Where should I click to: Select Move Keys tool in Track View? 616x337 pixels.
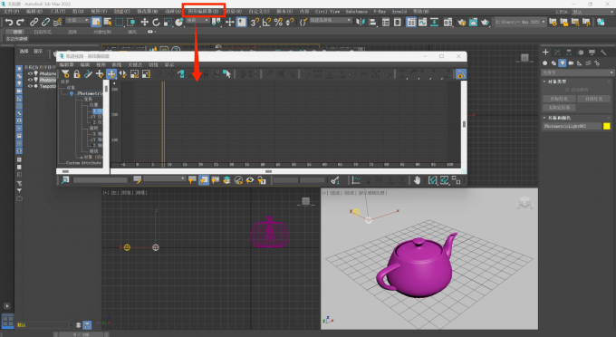pos(111,74)
